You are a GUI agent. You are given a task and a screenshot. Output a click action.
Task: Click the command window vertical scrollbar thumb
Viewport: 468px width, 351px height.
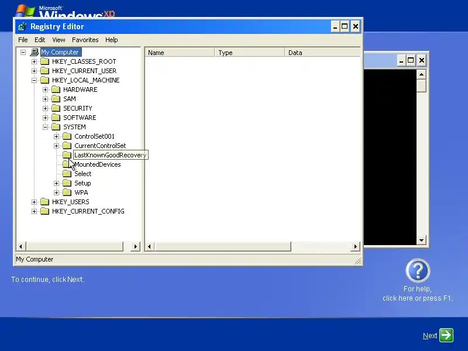click(421, 85)
